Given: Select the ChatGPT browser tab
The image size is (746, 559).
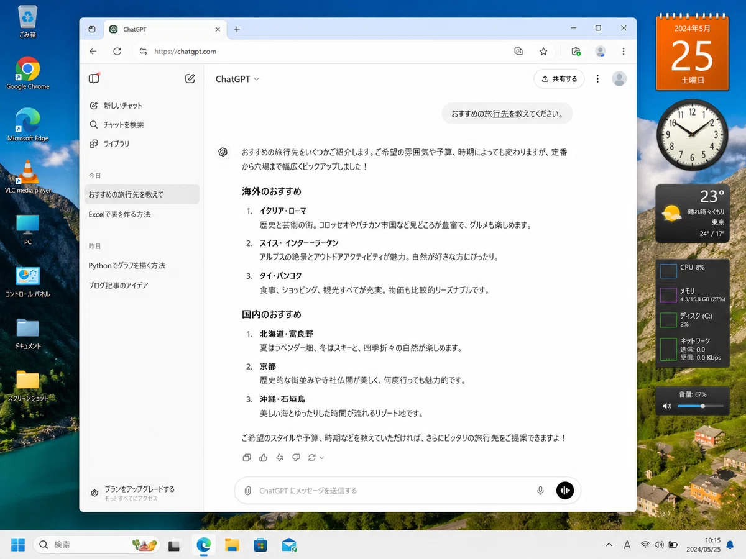Looking at the screenshot, I should 165,29.
